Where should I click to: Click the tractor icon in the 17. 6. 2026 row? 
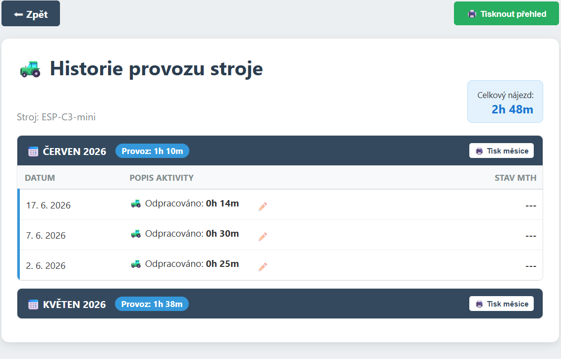coord(136,204)
